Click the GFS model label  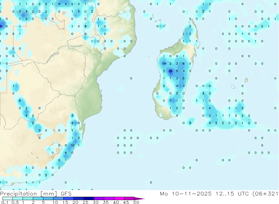click(66, 194)
